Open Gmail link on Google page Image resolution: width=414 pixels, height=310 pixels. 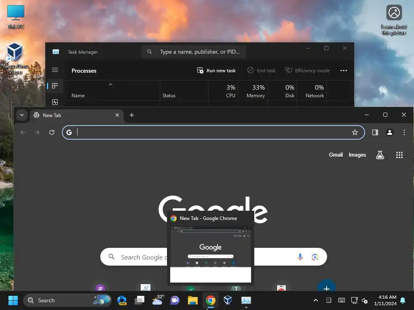[x=336, y=155]
